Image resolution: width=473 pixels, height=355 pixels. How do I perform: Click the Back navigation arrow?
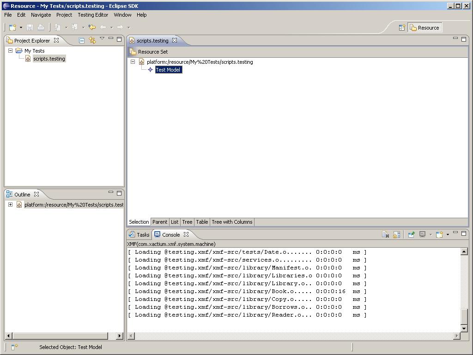103,27
